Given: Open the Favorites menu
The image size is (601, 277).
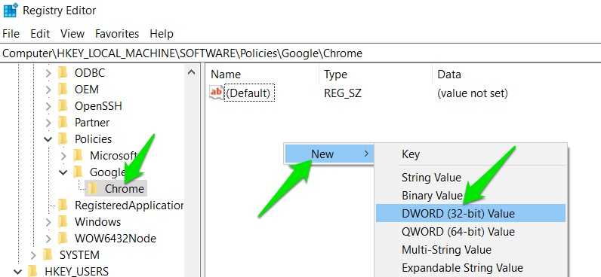Looking at the screenshot, I should (x=117, y=34).
